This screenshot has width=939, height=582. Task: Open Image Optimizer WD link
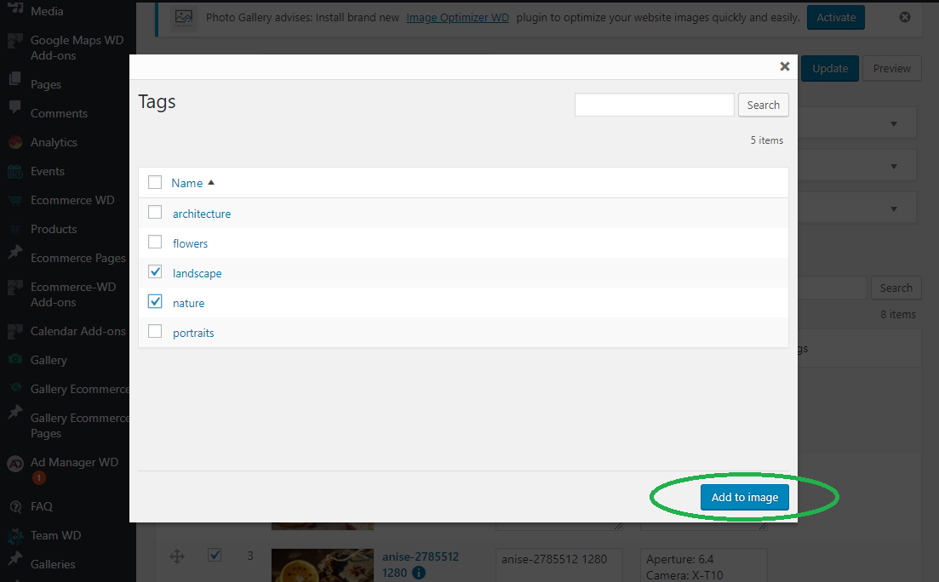pyautogui.click(x=457, y=17)
